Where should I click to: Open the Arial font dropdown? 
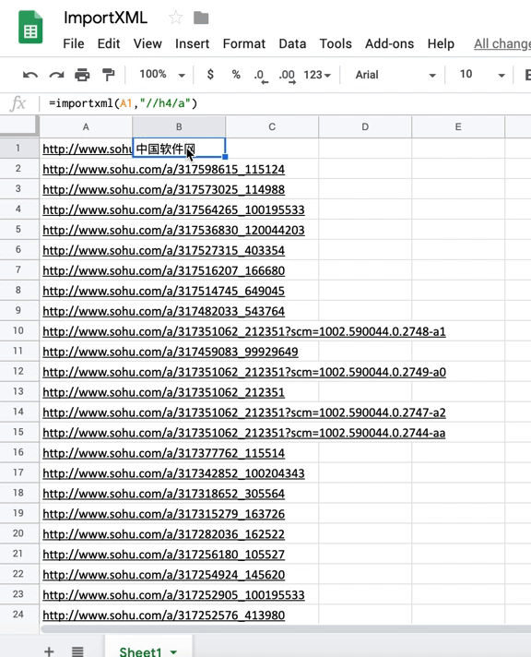(x=395, y=75)
